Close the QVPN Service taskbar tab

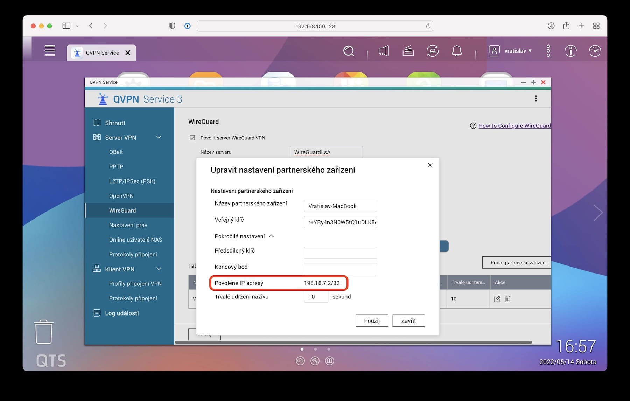click(x=128, y=53)
